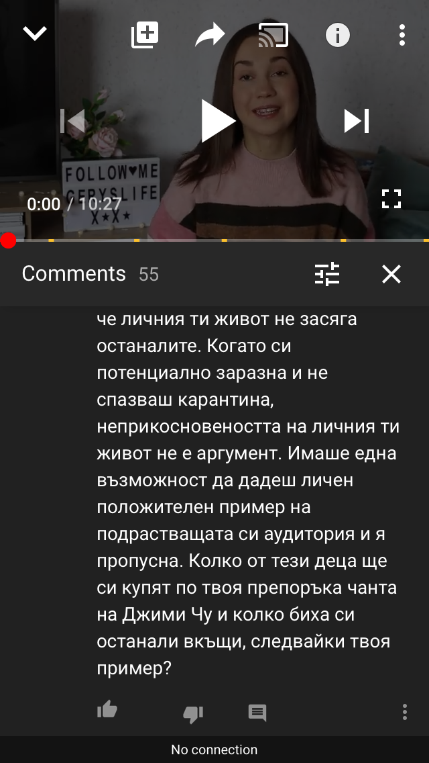Viewport: 429px width, 763px height.
Task: Like the comment with thumbs up
Action: coord(107,710)
